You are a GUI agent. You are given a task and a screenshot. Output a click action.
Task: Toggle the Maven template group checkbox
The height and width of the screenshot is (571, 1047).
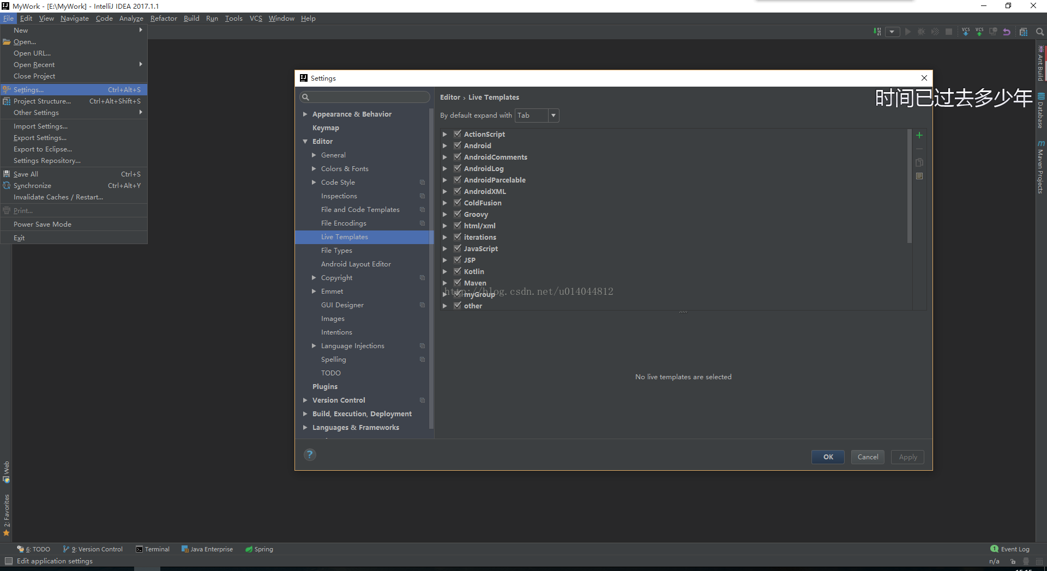point(458,283)
